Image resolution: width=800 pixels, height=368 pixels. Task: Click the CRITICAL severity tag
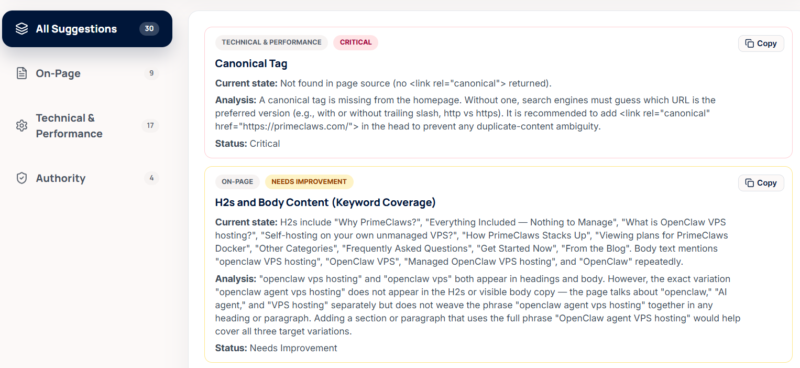356,42
